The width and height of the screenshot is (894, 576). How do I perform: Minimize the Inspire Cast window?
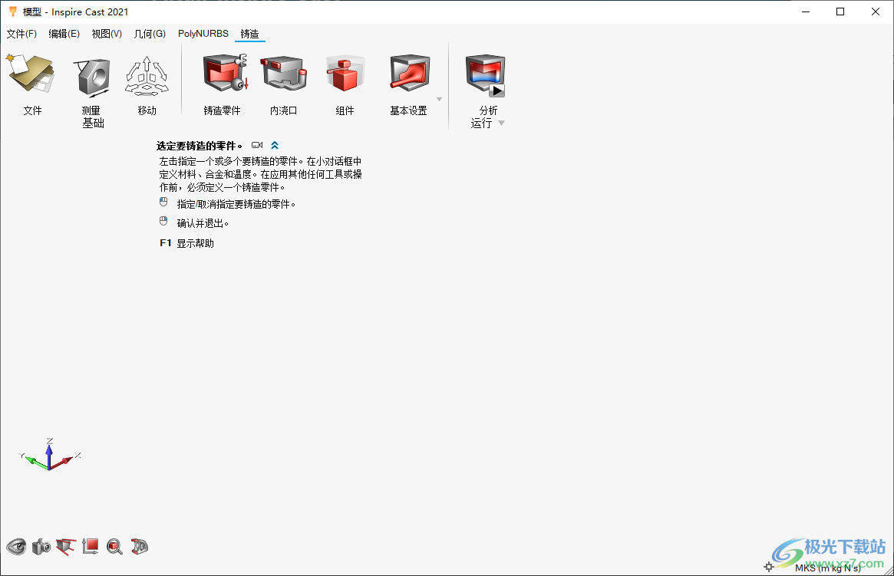tap(806, 12)
